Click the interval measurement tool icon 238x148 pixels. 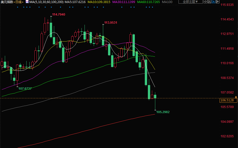point(209,2)
